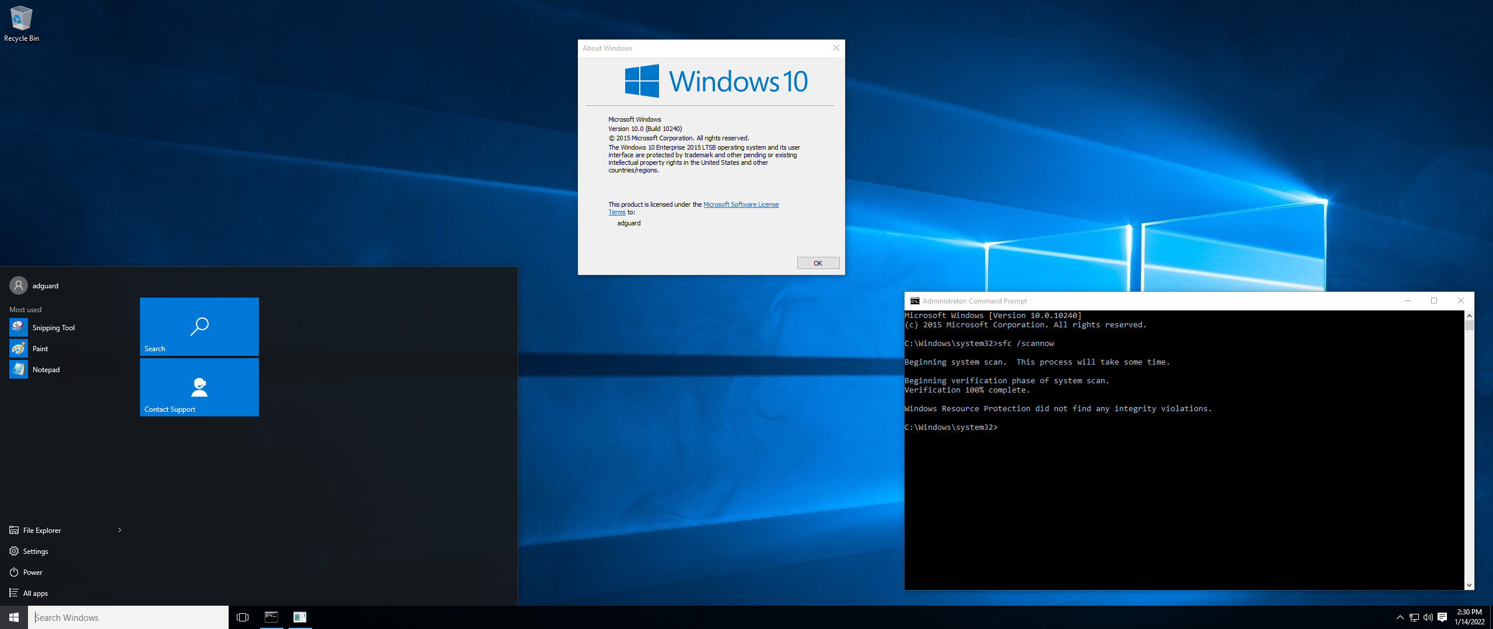The height and width of the screenshot is (629, 1493).
Task: Click the Command Prompt scrollbar down arrow
Action: (1469, 585)
